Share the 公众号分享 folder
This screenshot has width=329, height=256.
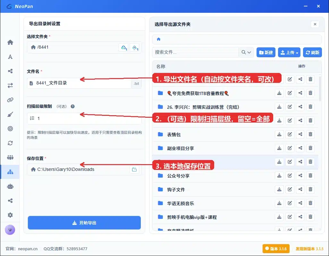[x=300, y=175]
